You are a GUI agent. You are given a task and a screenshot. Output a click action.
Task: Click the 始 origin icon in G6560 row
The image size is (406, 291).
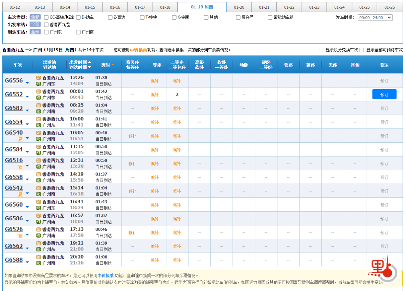coord(39,202)
